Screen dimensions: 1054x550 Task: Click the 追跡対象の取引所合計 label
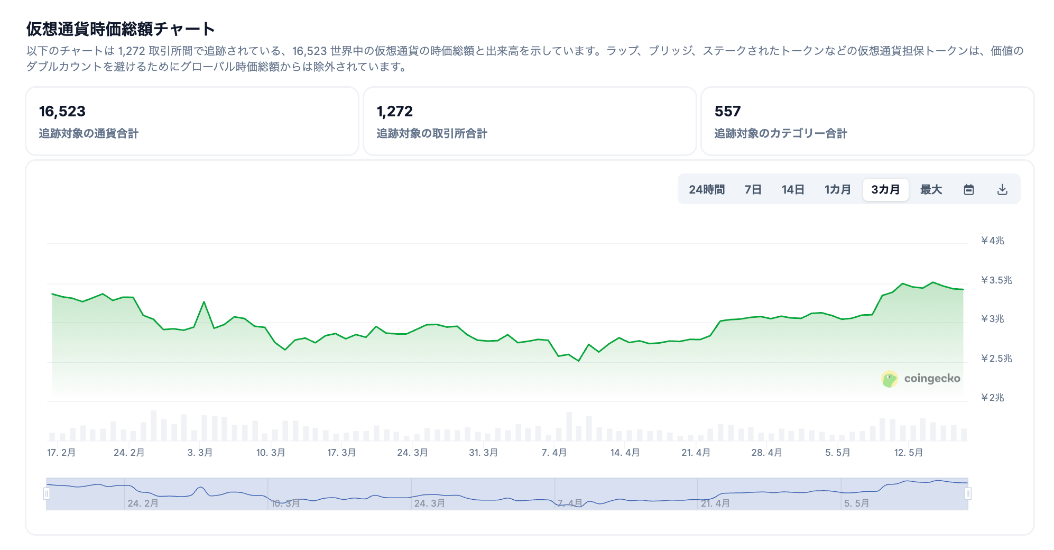pos(432,133)
